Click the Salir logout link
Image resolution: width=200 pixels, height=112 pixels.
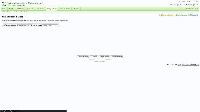point(197,2)
